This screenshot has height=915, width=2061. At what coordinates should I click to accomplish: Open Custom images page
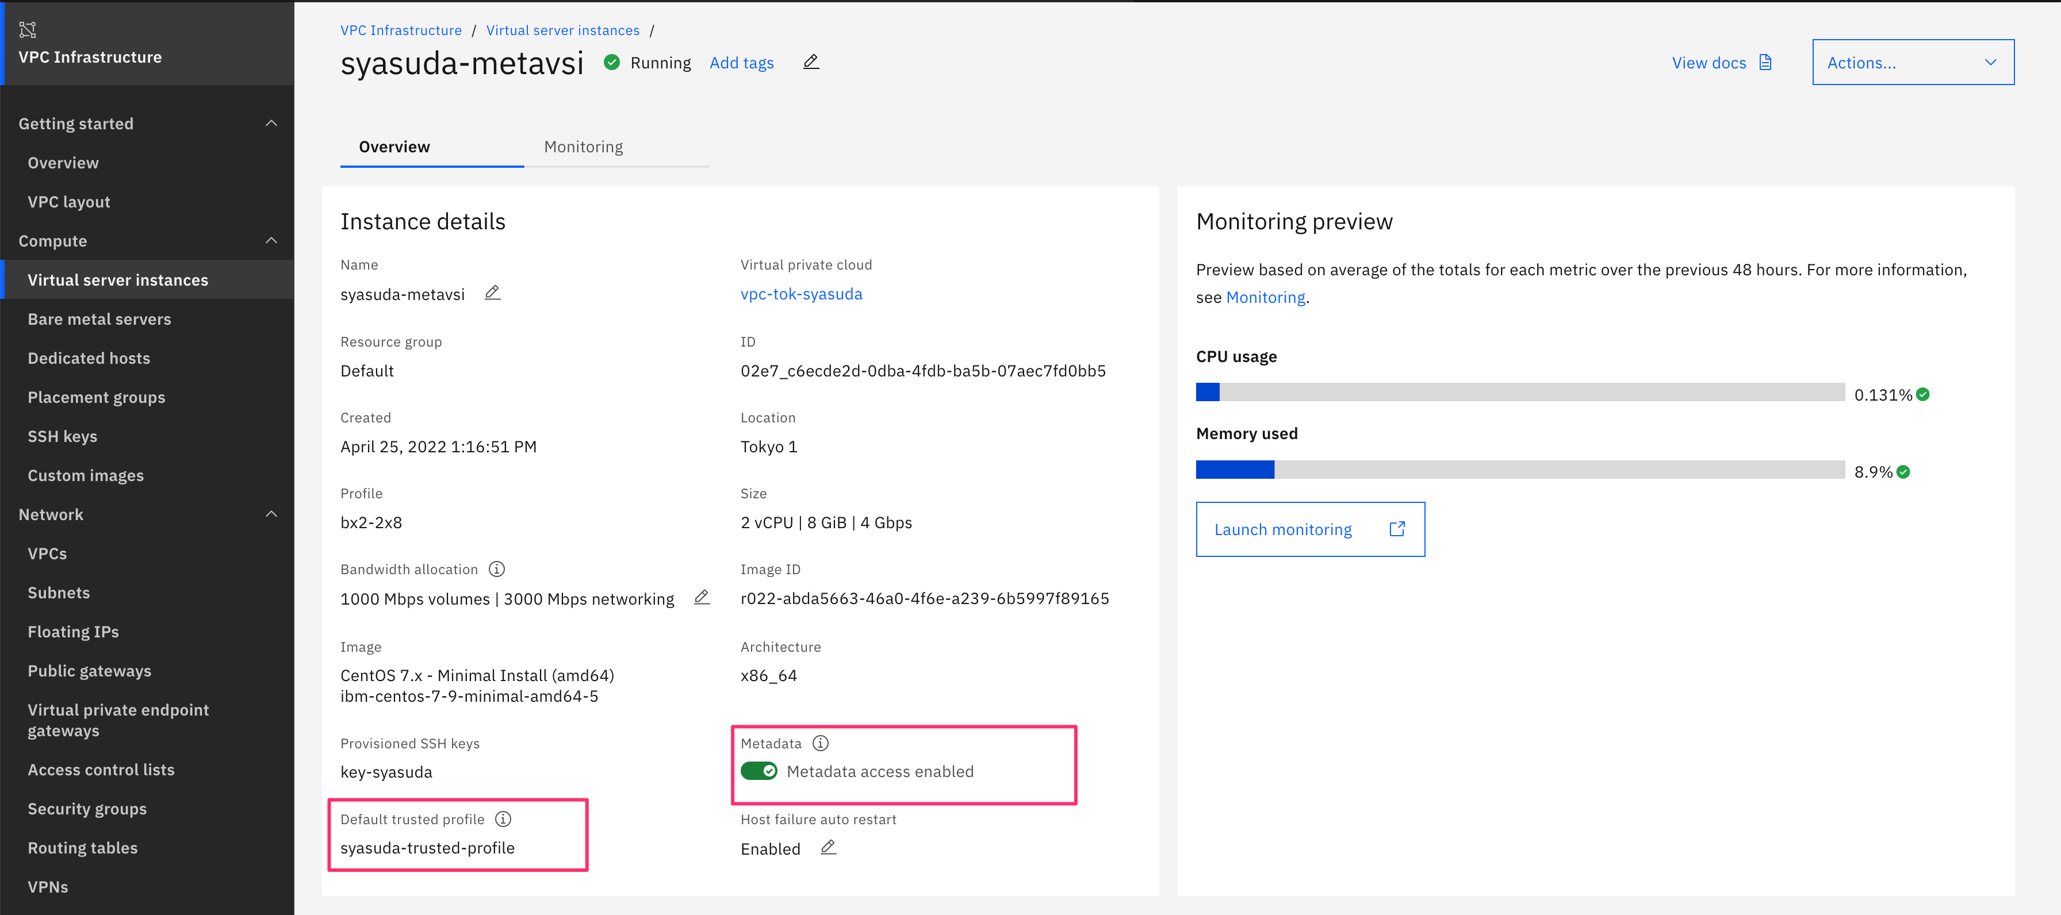(86, 475)
